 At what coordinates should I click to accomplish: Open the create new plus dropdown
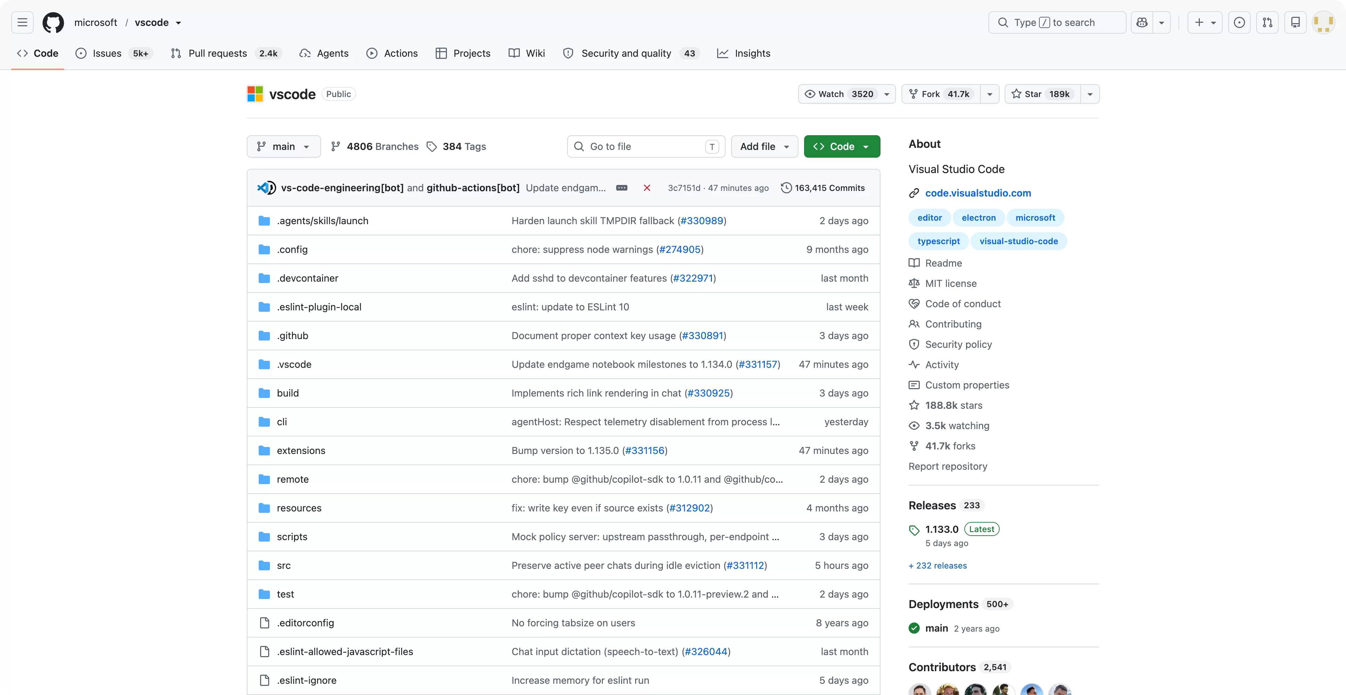(x=1204, y=22)
